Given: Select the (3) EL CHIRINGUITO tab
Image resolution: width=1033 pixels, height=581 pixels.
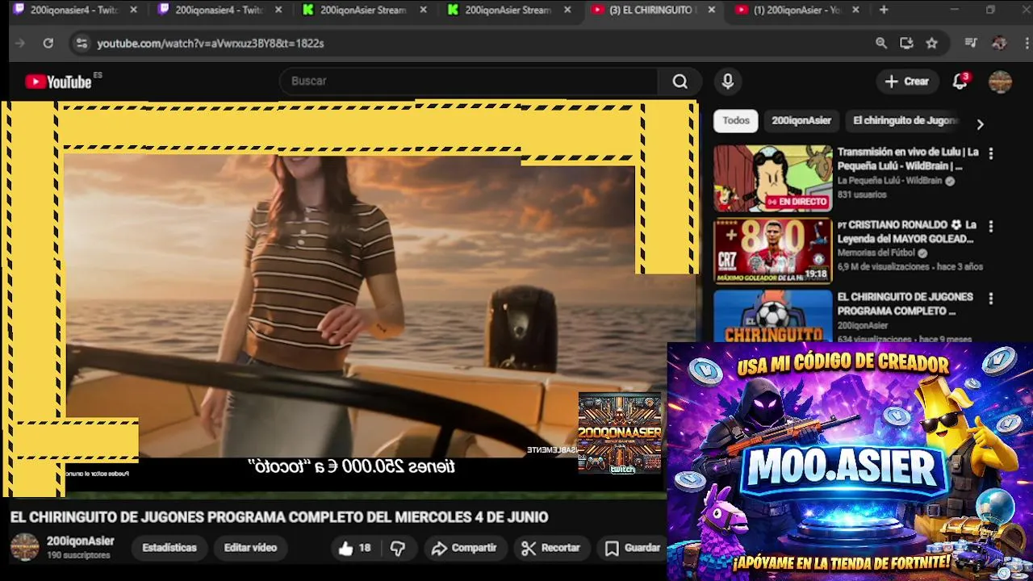Looking at the screenshot, I should point(653,10).
